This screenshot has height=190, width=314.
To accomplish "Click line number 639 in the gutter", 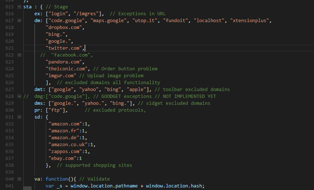I will pyautogui.click(x=9, y=172).
